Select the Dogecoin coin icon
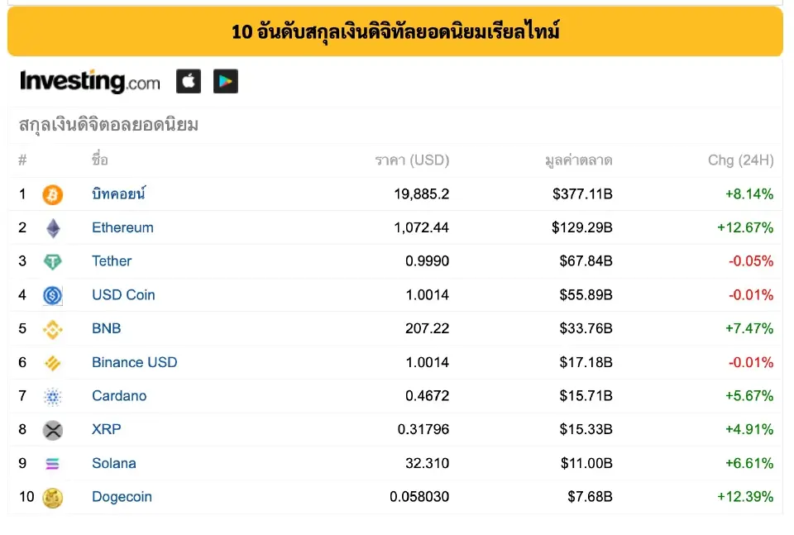 pyautogui.click(x=52, y=496)
